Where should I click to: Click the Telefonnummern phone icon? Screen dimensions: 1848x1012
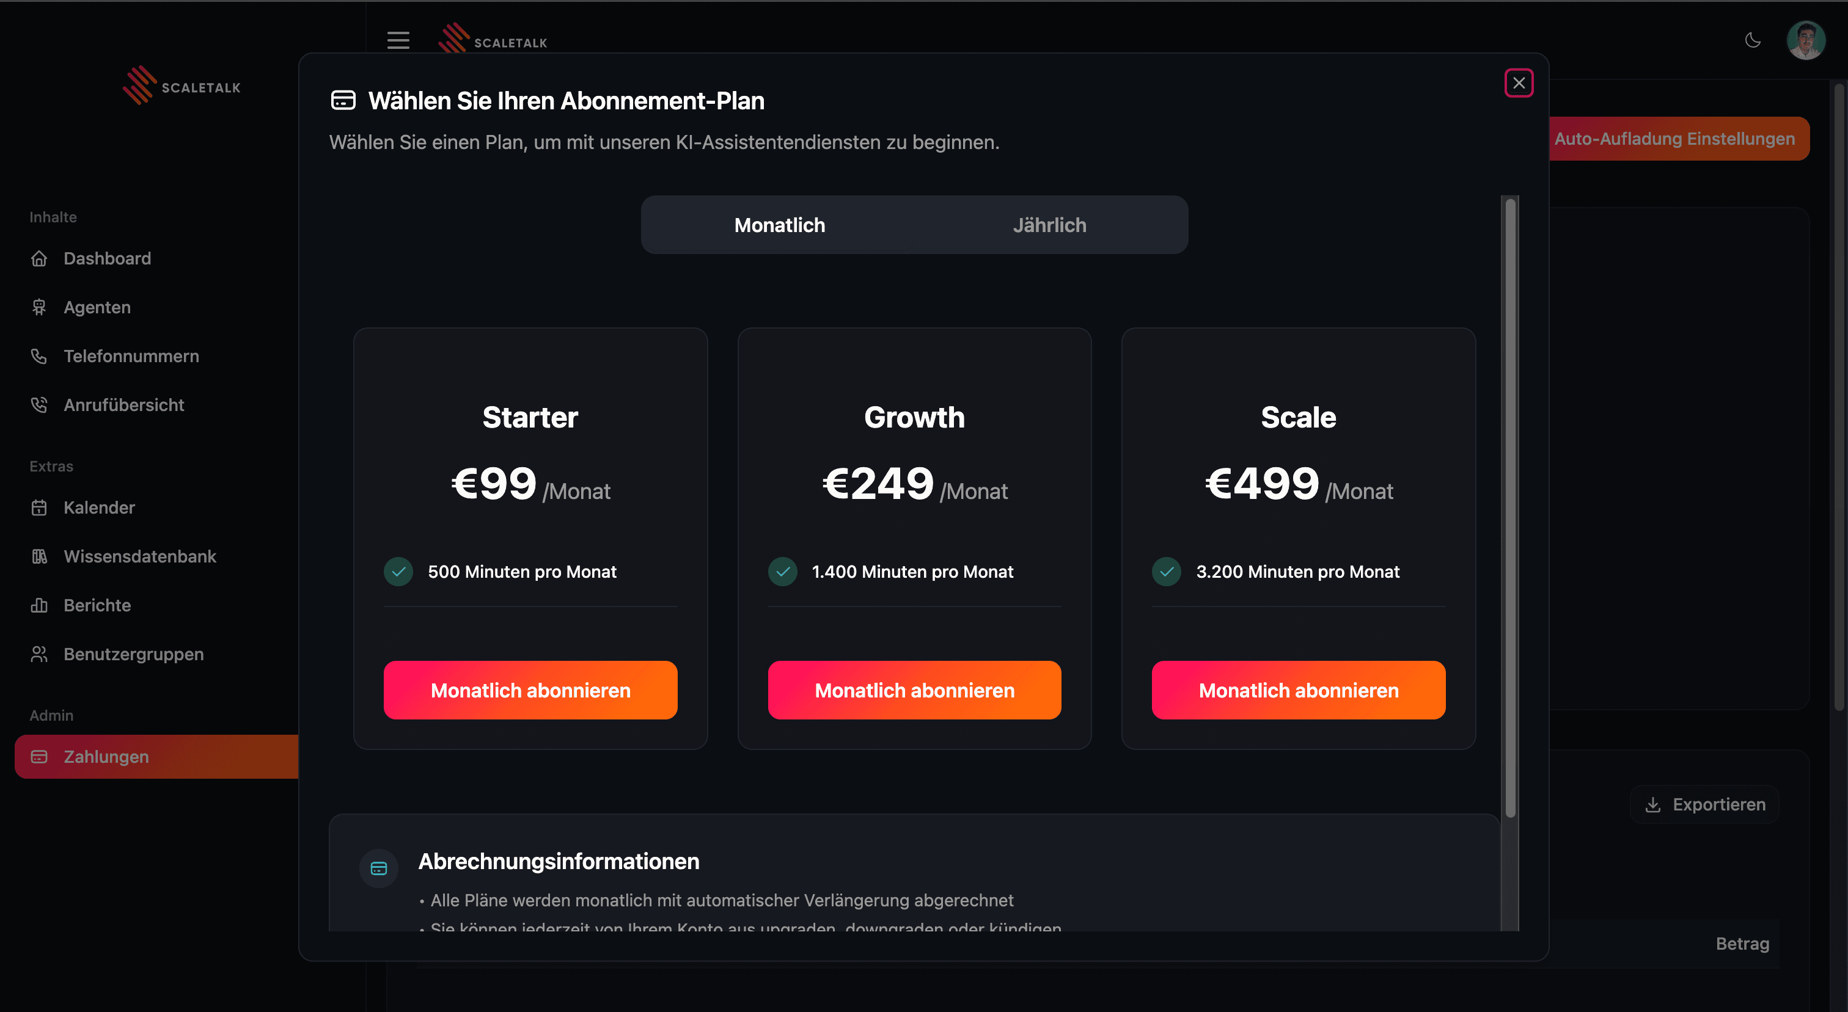40,356
